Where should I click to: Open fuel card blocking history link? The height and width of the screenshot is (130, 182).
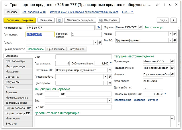coord(84,12)
